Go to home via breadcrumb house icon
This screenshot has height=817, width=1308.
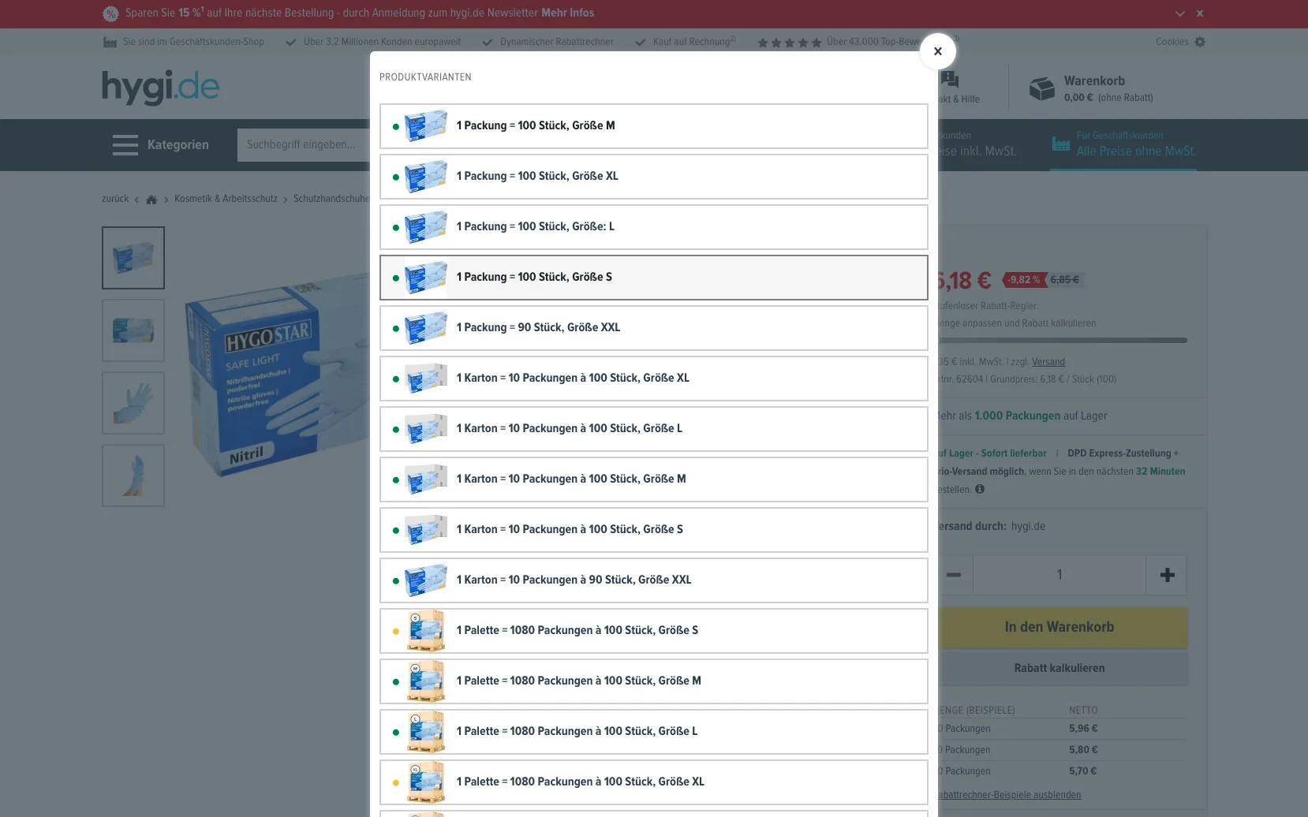click(x=151, y=200)
